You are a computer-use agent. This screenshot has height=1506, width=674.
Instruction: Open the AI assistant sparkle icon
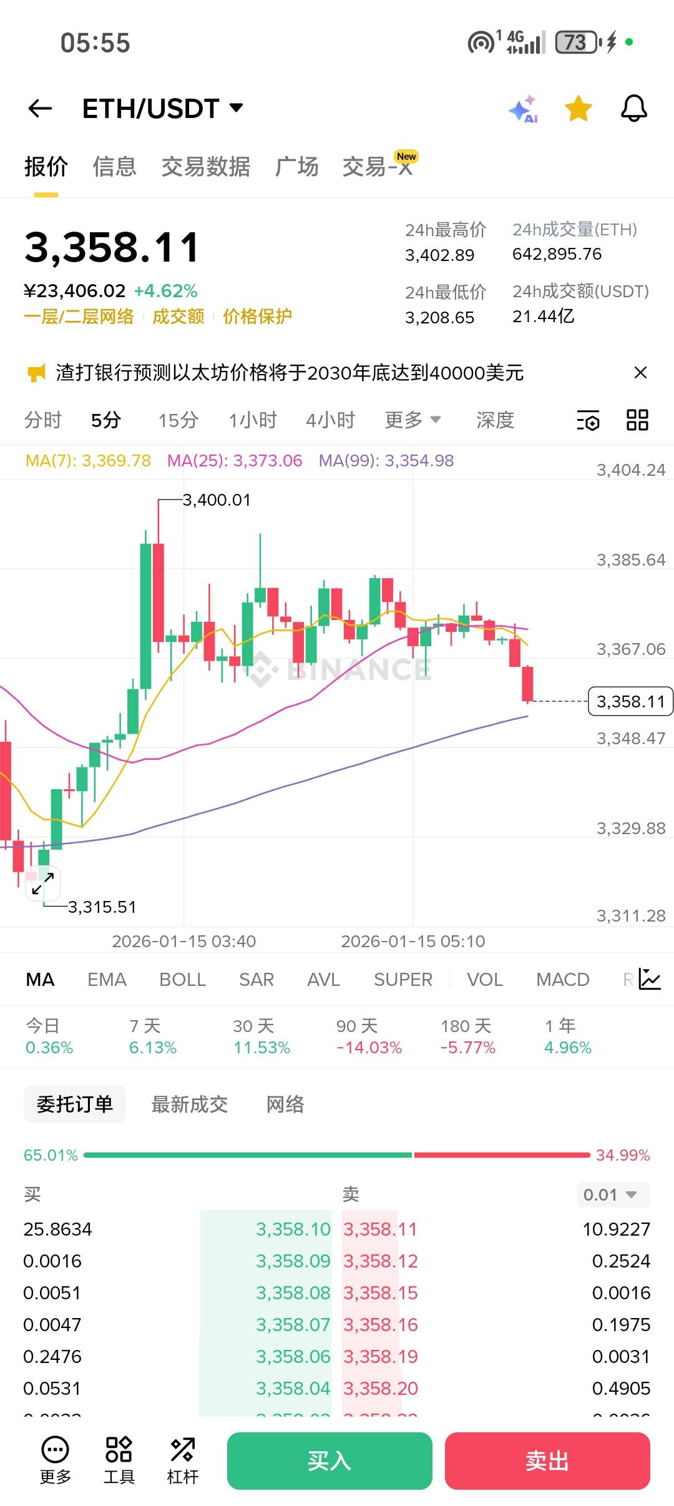(x=523, y=109)
